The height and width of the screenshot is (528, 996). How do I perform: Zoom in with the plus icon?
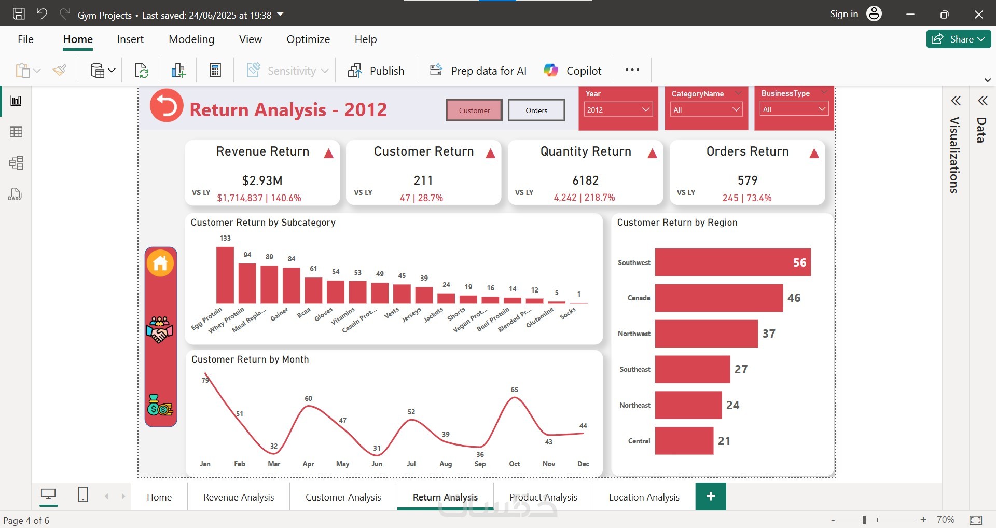point(923,520)
